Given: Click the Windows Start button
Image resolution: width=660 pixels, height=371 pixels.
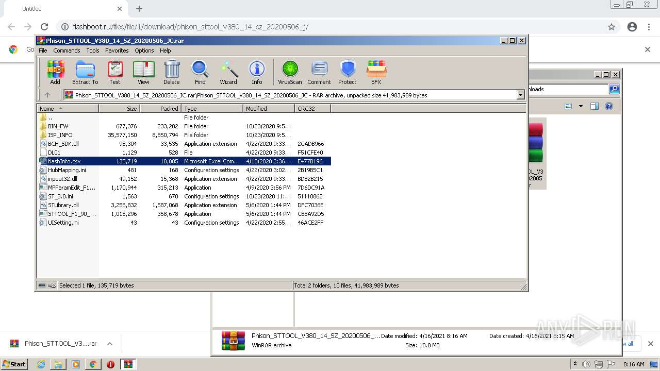Looking at the screenshot, I should click(x=14, y=364).
